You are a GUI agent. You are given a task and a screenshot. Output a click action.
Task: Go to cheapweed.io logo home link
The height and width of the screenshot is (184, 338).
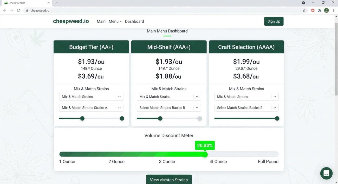(71, 21)
